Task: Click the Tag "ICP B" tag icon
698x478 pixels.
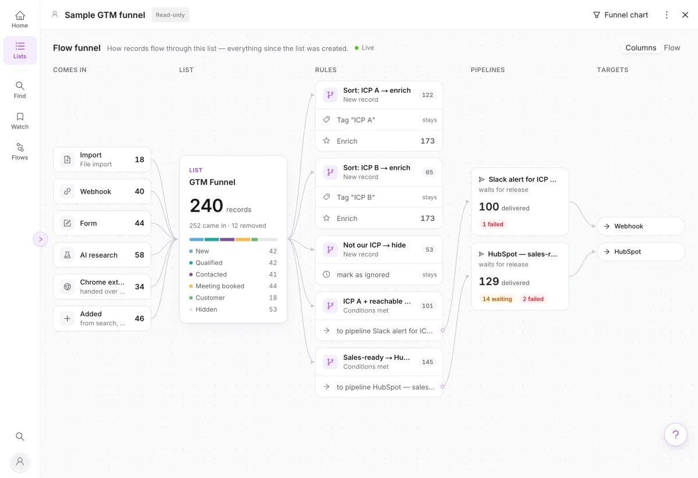Action: pyautogui.click(x=326, y=197)
